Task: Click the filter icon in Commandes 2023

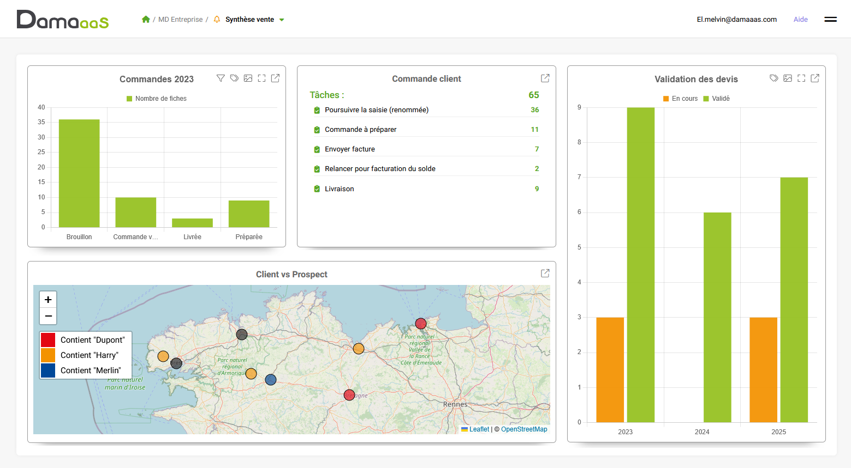Action: (221, 78)
